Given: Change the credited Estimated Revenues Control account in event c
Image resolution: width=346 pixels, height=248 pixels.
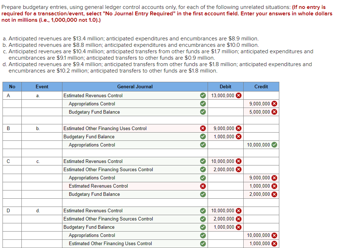Looking at the screenshot, I should click(135, 186).
